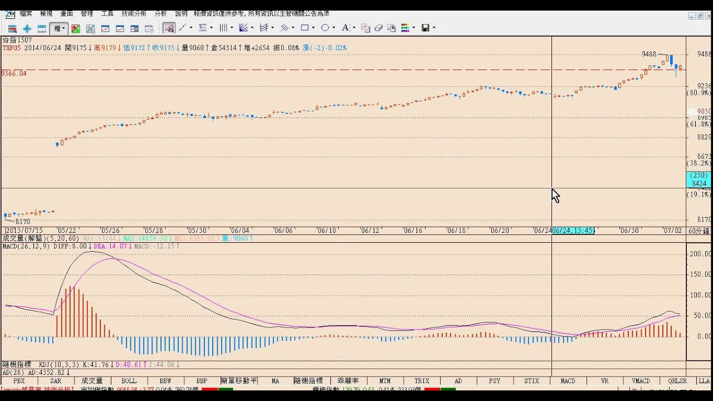Open the 權 price-adjust dropdown button
The width and height of the screenshot is (713, 401).
[58, 28]
